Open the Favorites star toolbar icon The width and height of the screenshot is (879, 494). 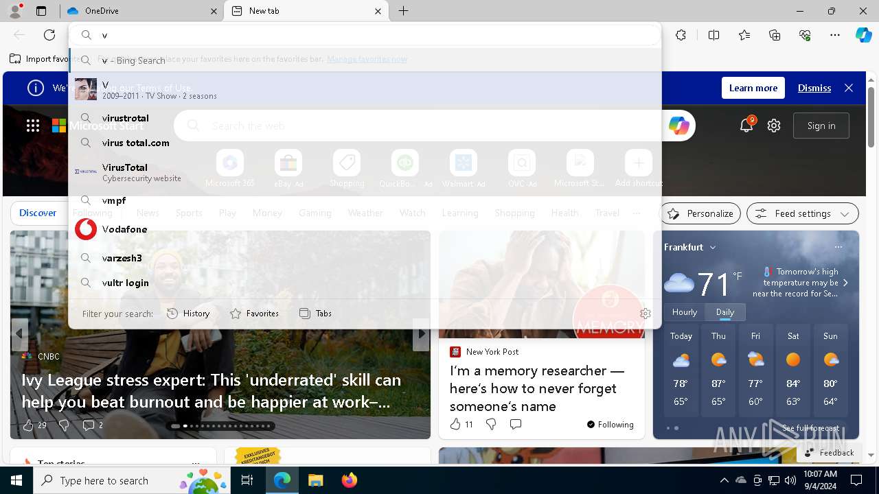click(744, 35)
